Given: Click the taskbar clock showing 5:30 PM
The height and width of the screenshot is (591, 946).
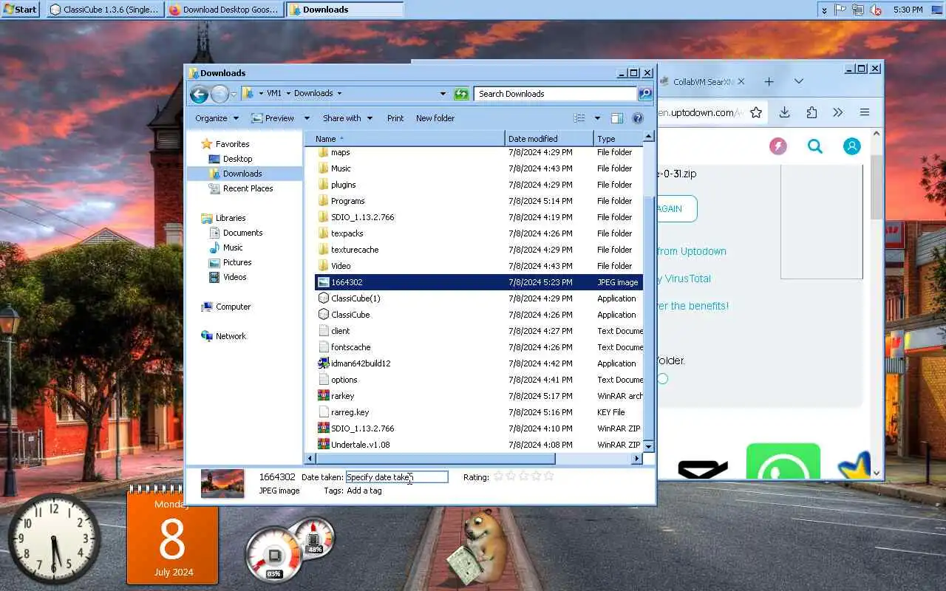Looking at the screenshot, I should pyautogui.click(x=908, y=10).
